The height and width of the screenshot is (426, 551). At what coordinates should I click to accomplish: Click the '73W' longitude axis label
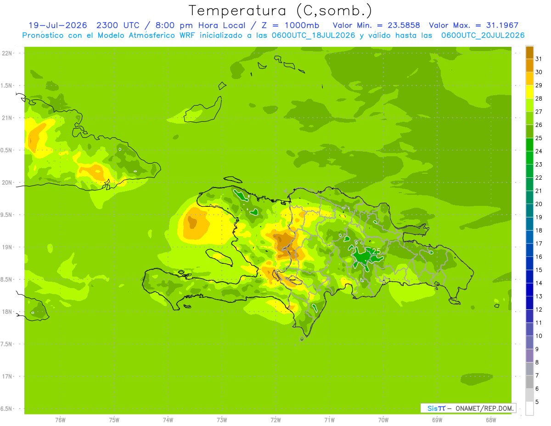pos(222,420)
